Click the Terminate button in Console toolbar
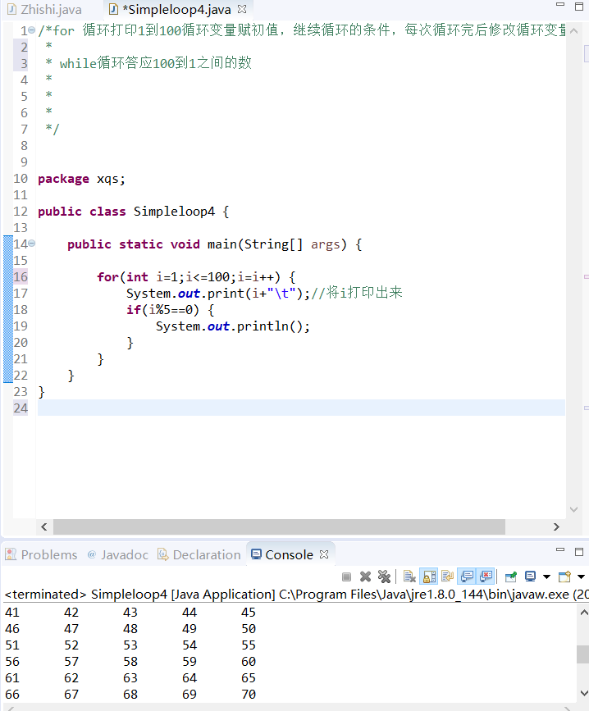The height and width of the screenshot is (711, 589). pyautogui.click(x=346, y=577)
